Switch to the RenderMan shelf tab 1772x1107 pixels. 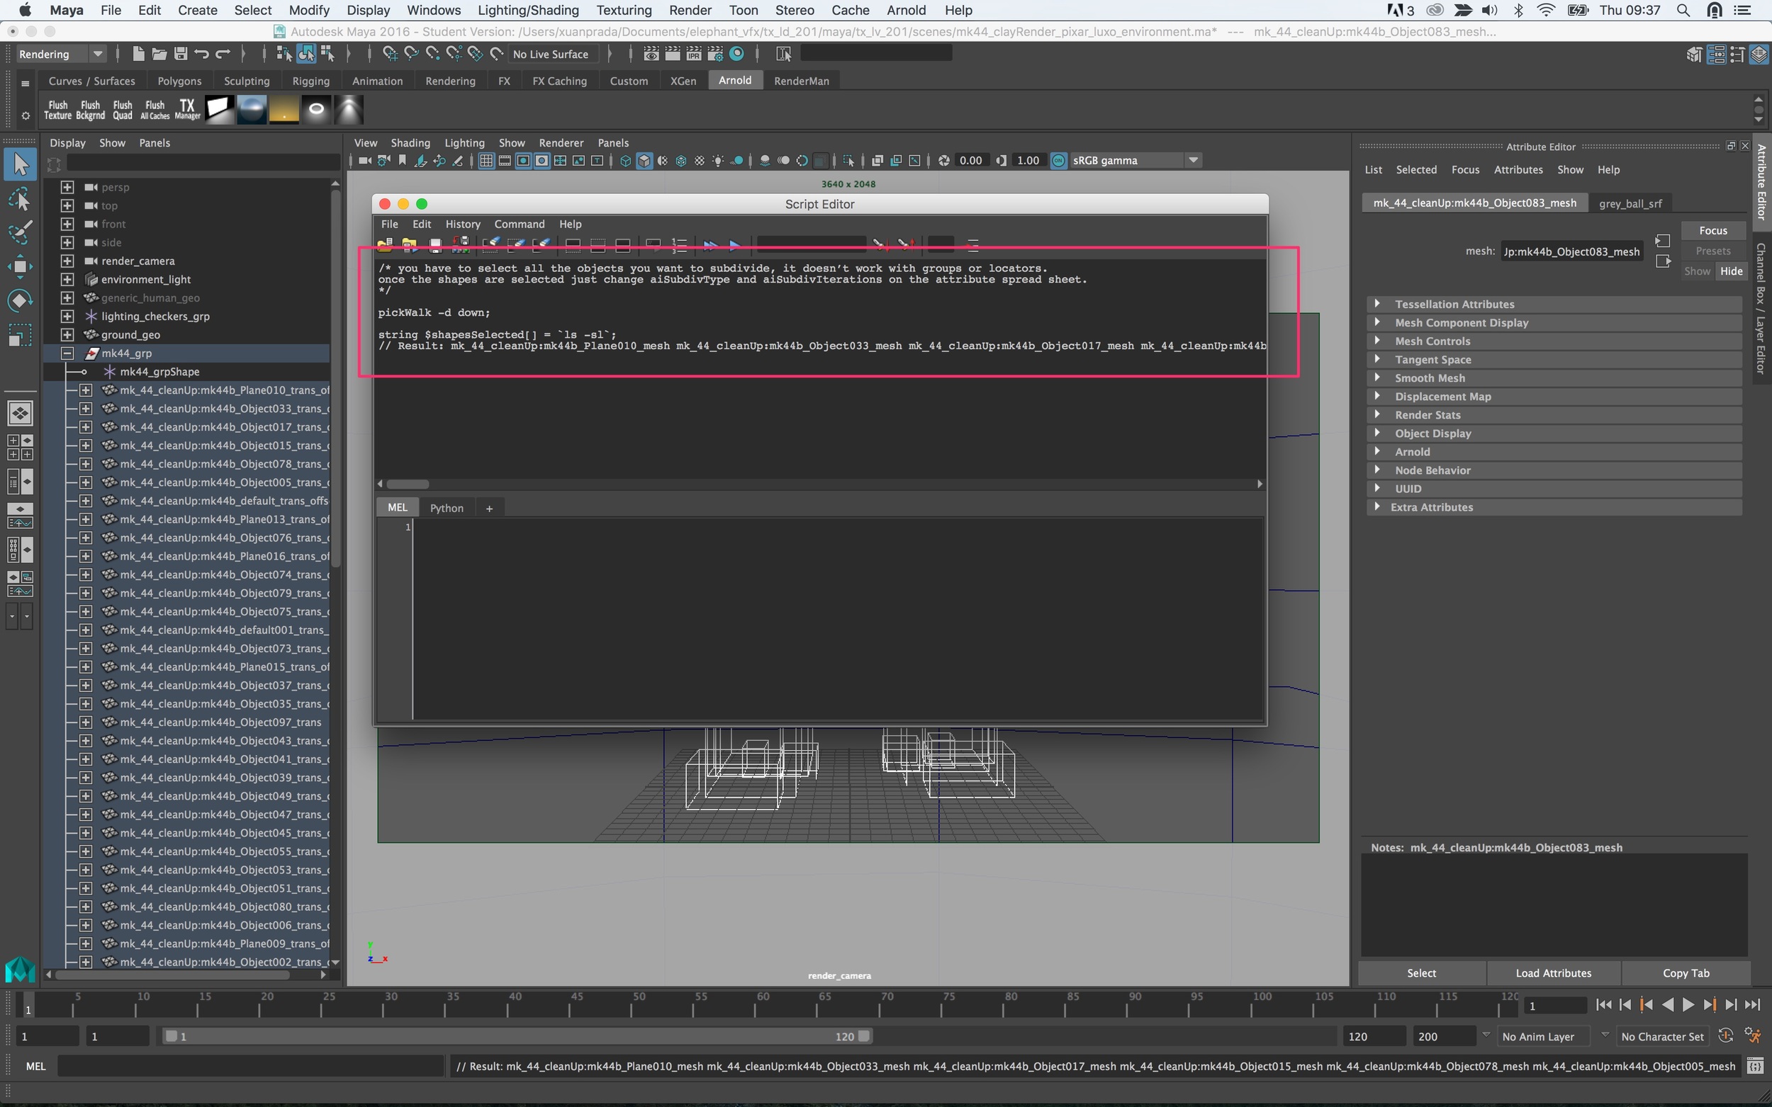tap(802, 81)
